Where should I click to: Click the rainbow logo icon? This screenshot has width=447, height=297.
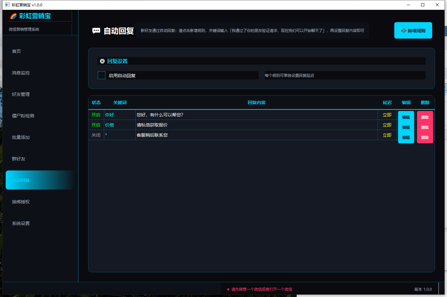tap(13, 16)
